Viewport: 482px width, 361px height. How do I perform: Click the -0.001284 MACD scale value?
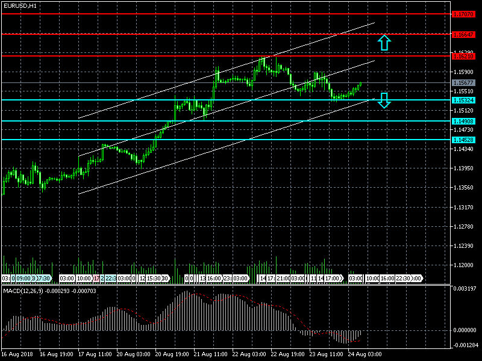[x=464, y=345]
